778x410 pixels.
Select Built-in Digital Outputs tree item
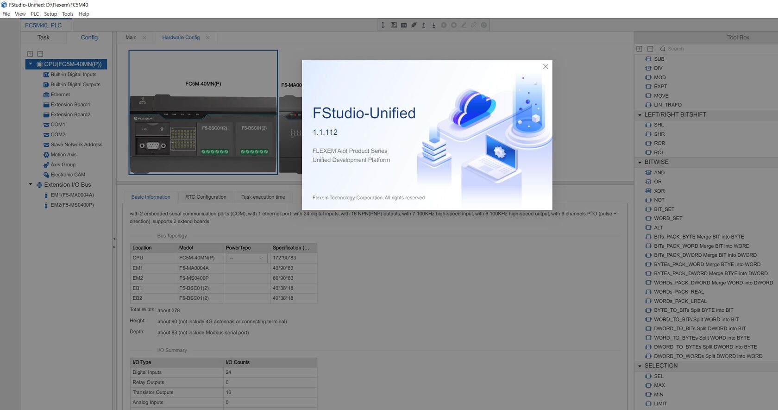[x=75, y=85]
